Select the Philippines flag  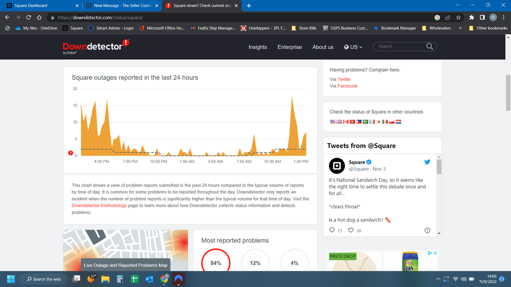(359, 122)
